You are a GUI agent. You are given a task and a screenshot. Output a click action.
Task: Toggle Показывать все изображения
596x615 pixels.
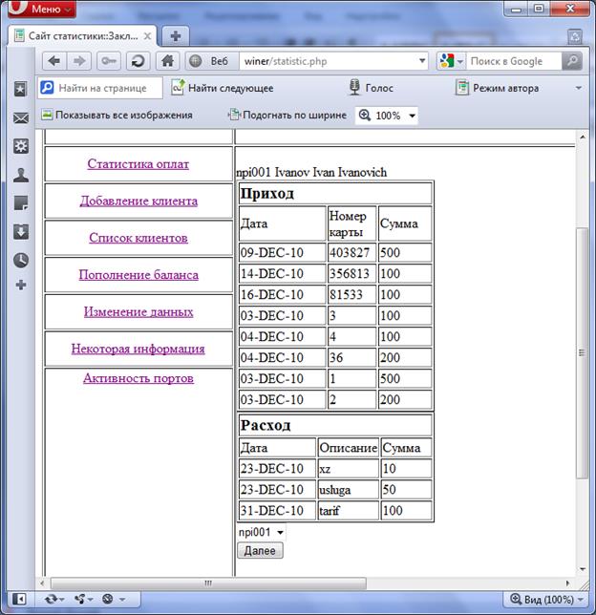117,115
